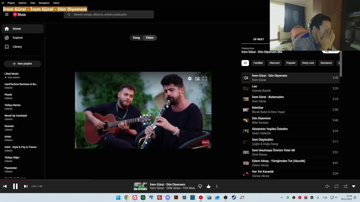Screen dimensions: 360x202
Task: Like İrem Güral - Dön Diyemem
Action: pos(208,186)
